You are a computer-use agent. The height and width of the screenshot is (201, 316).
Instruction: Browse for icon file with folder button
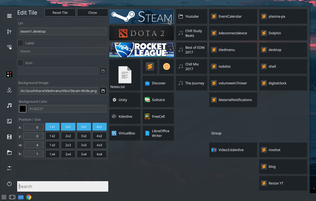click(103, 71)
